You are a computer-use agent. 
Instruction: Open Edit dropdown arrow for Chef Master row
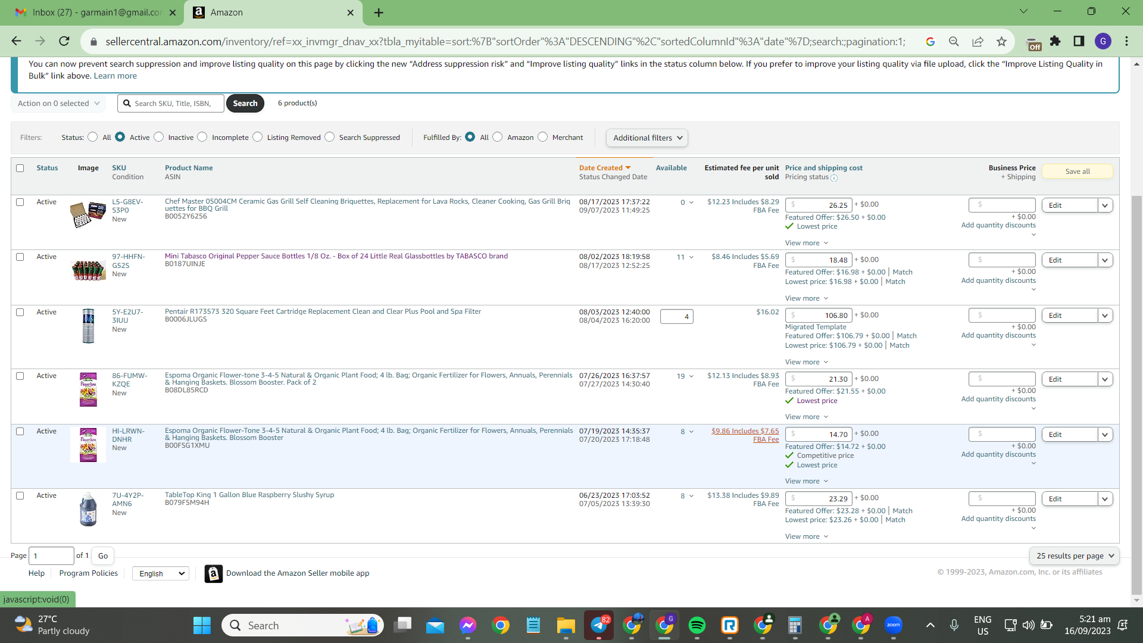[1105, 205]
